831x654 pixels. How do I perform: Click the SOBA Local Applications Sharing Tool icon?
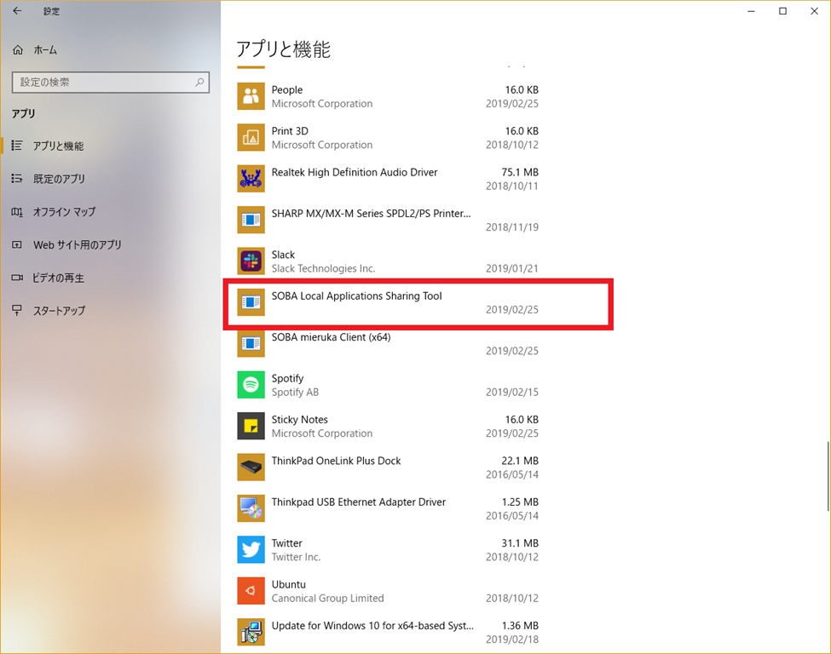click(251, 302)
